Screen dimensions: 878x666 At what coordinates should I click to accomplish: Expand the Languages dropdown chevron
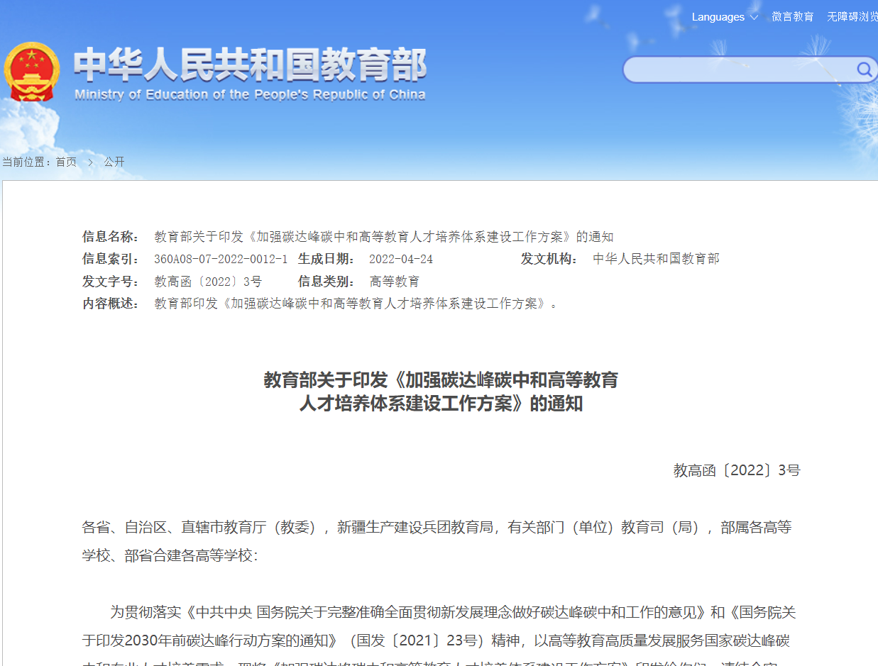point(754,17)
